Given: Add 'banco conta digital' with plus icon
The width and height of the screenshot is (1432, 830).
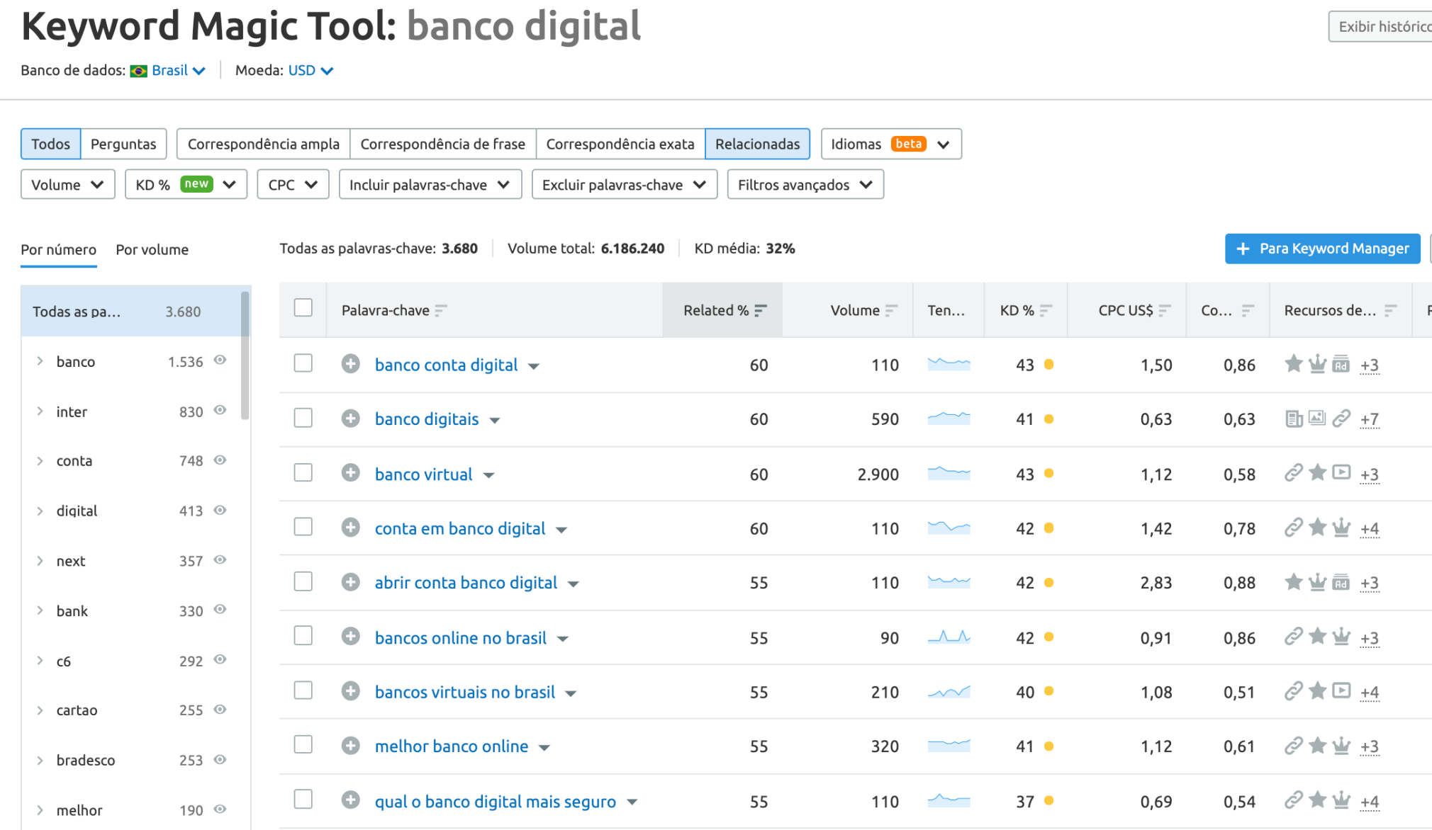Looking at the screenshot, I should 350,364.
